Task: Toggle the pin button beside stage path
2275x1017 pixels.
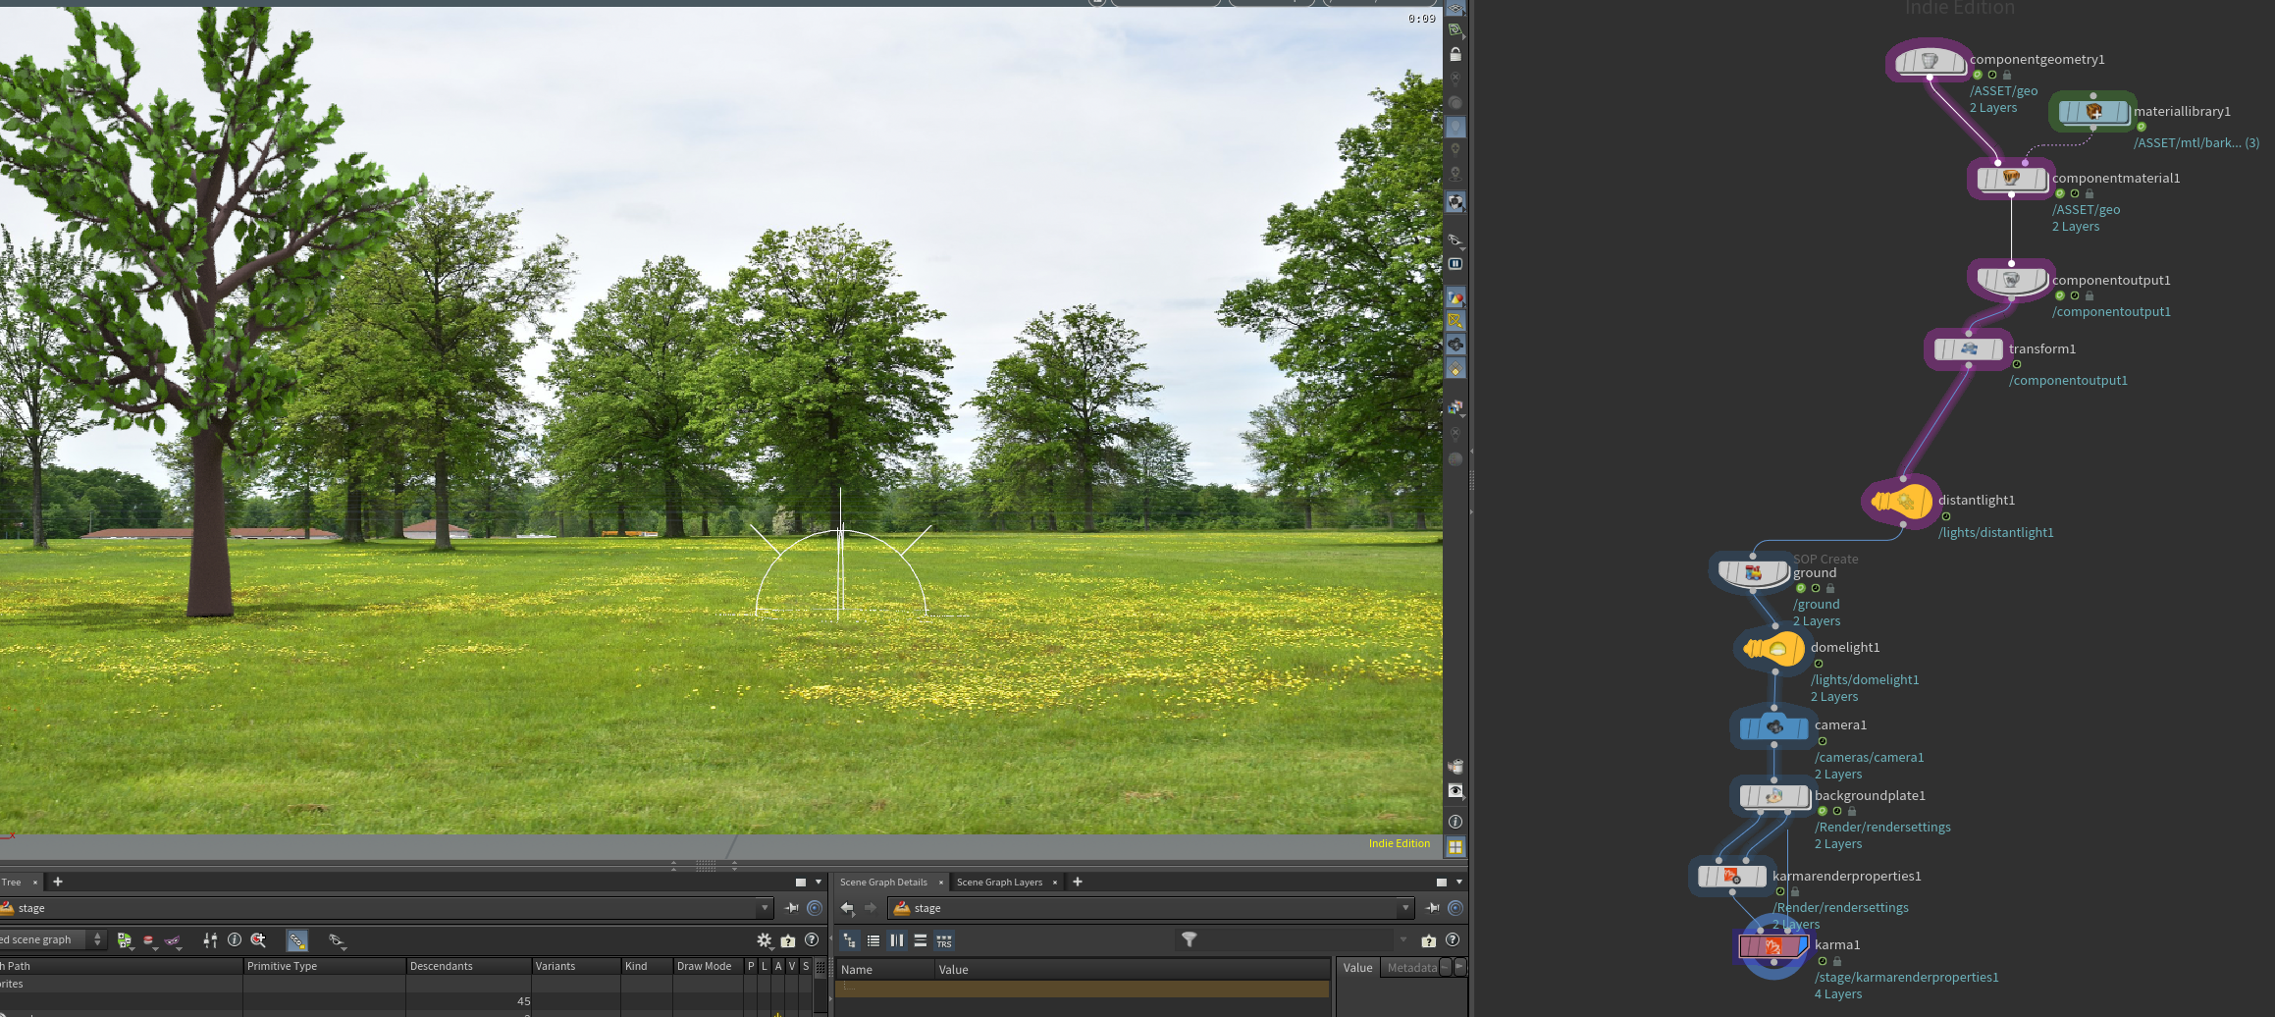Action: click(x=792, y=908)
